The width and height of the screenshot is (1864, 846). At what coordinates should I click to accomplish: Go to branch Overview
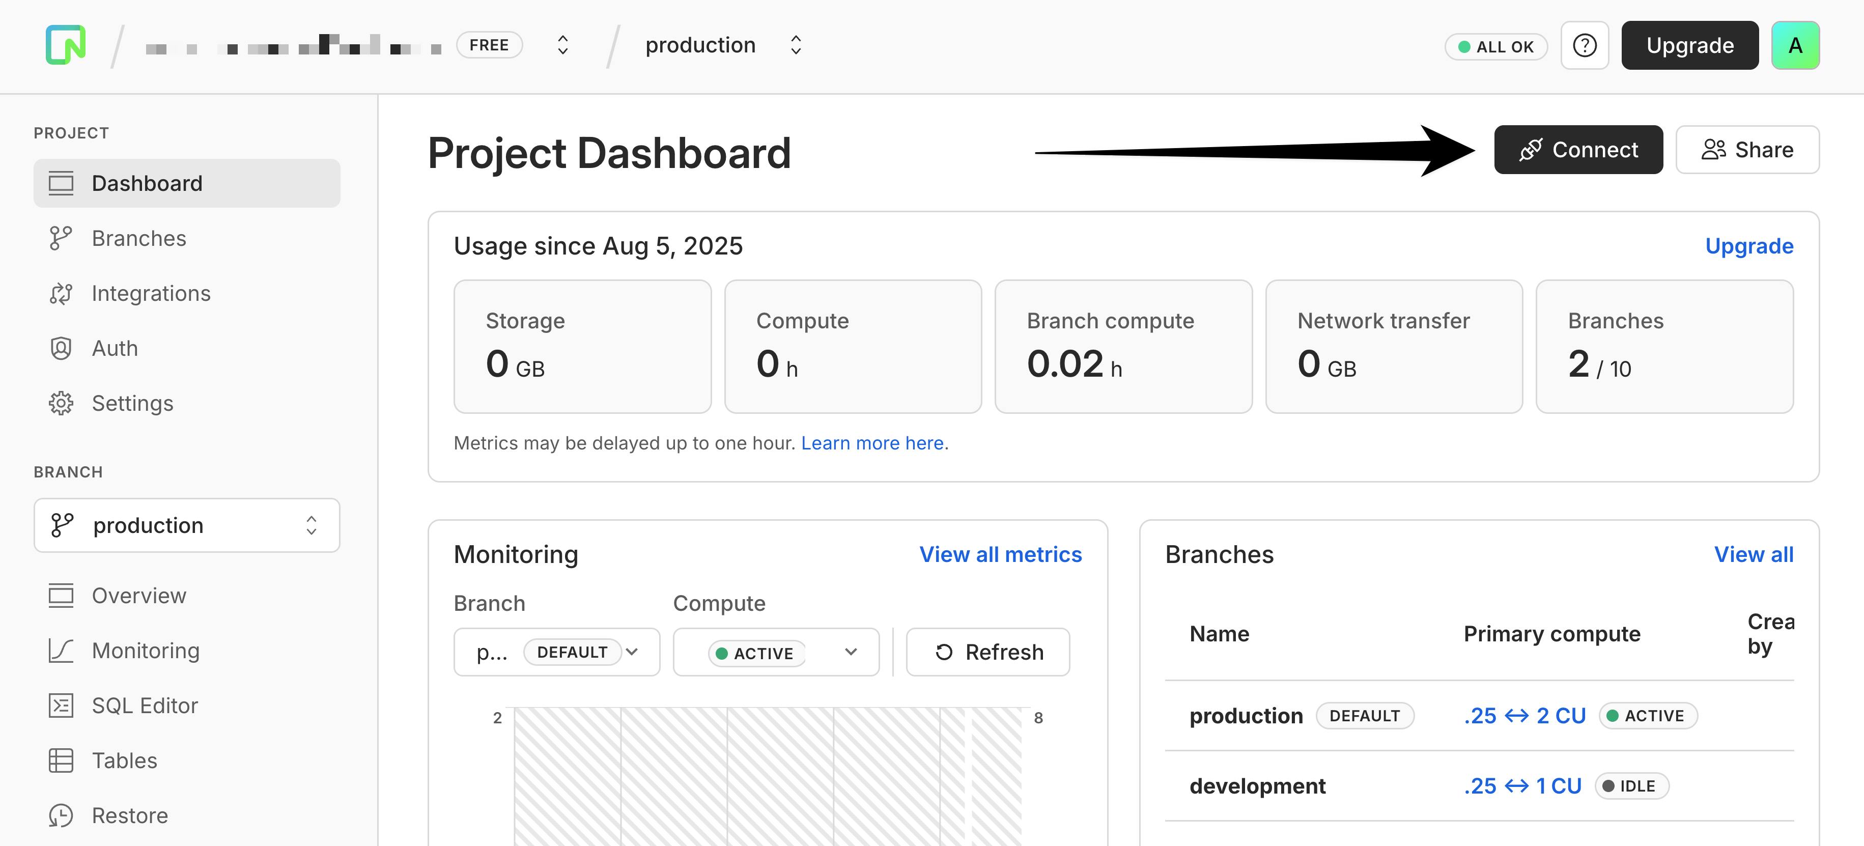187,596
